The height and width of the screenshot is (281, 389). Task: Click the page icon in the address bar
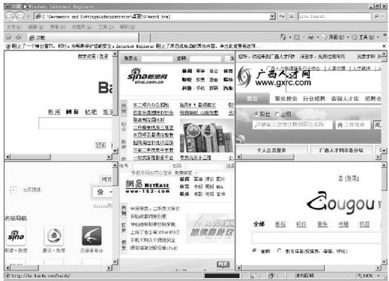(39, 17)
